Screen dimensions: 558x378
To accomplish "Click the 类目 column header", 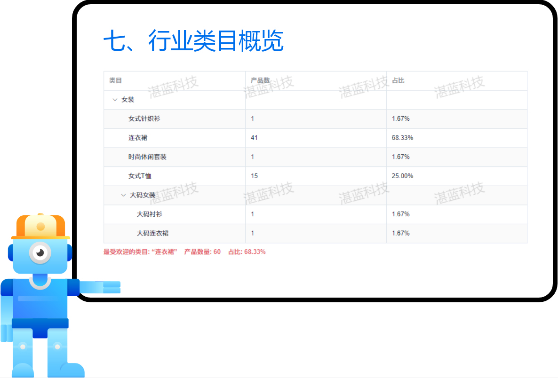I will 115,81.
